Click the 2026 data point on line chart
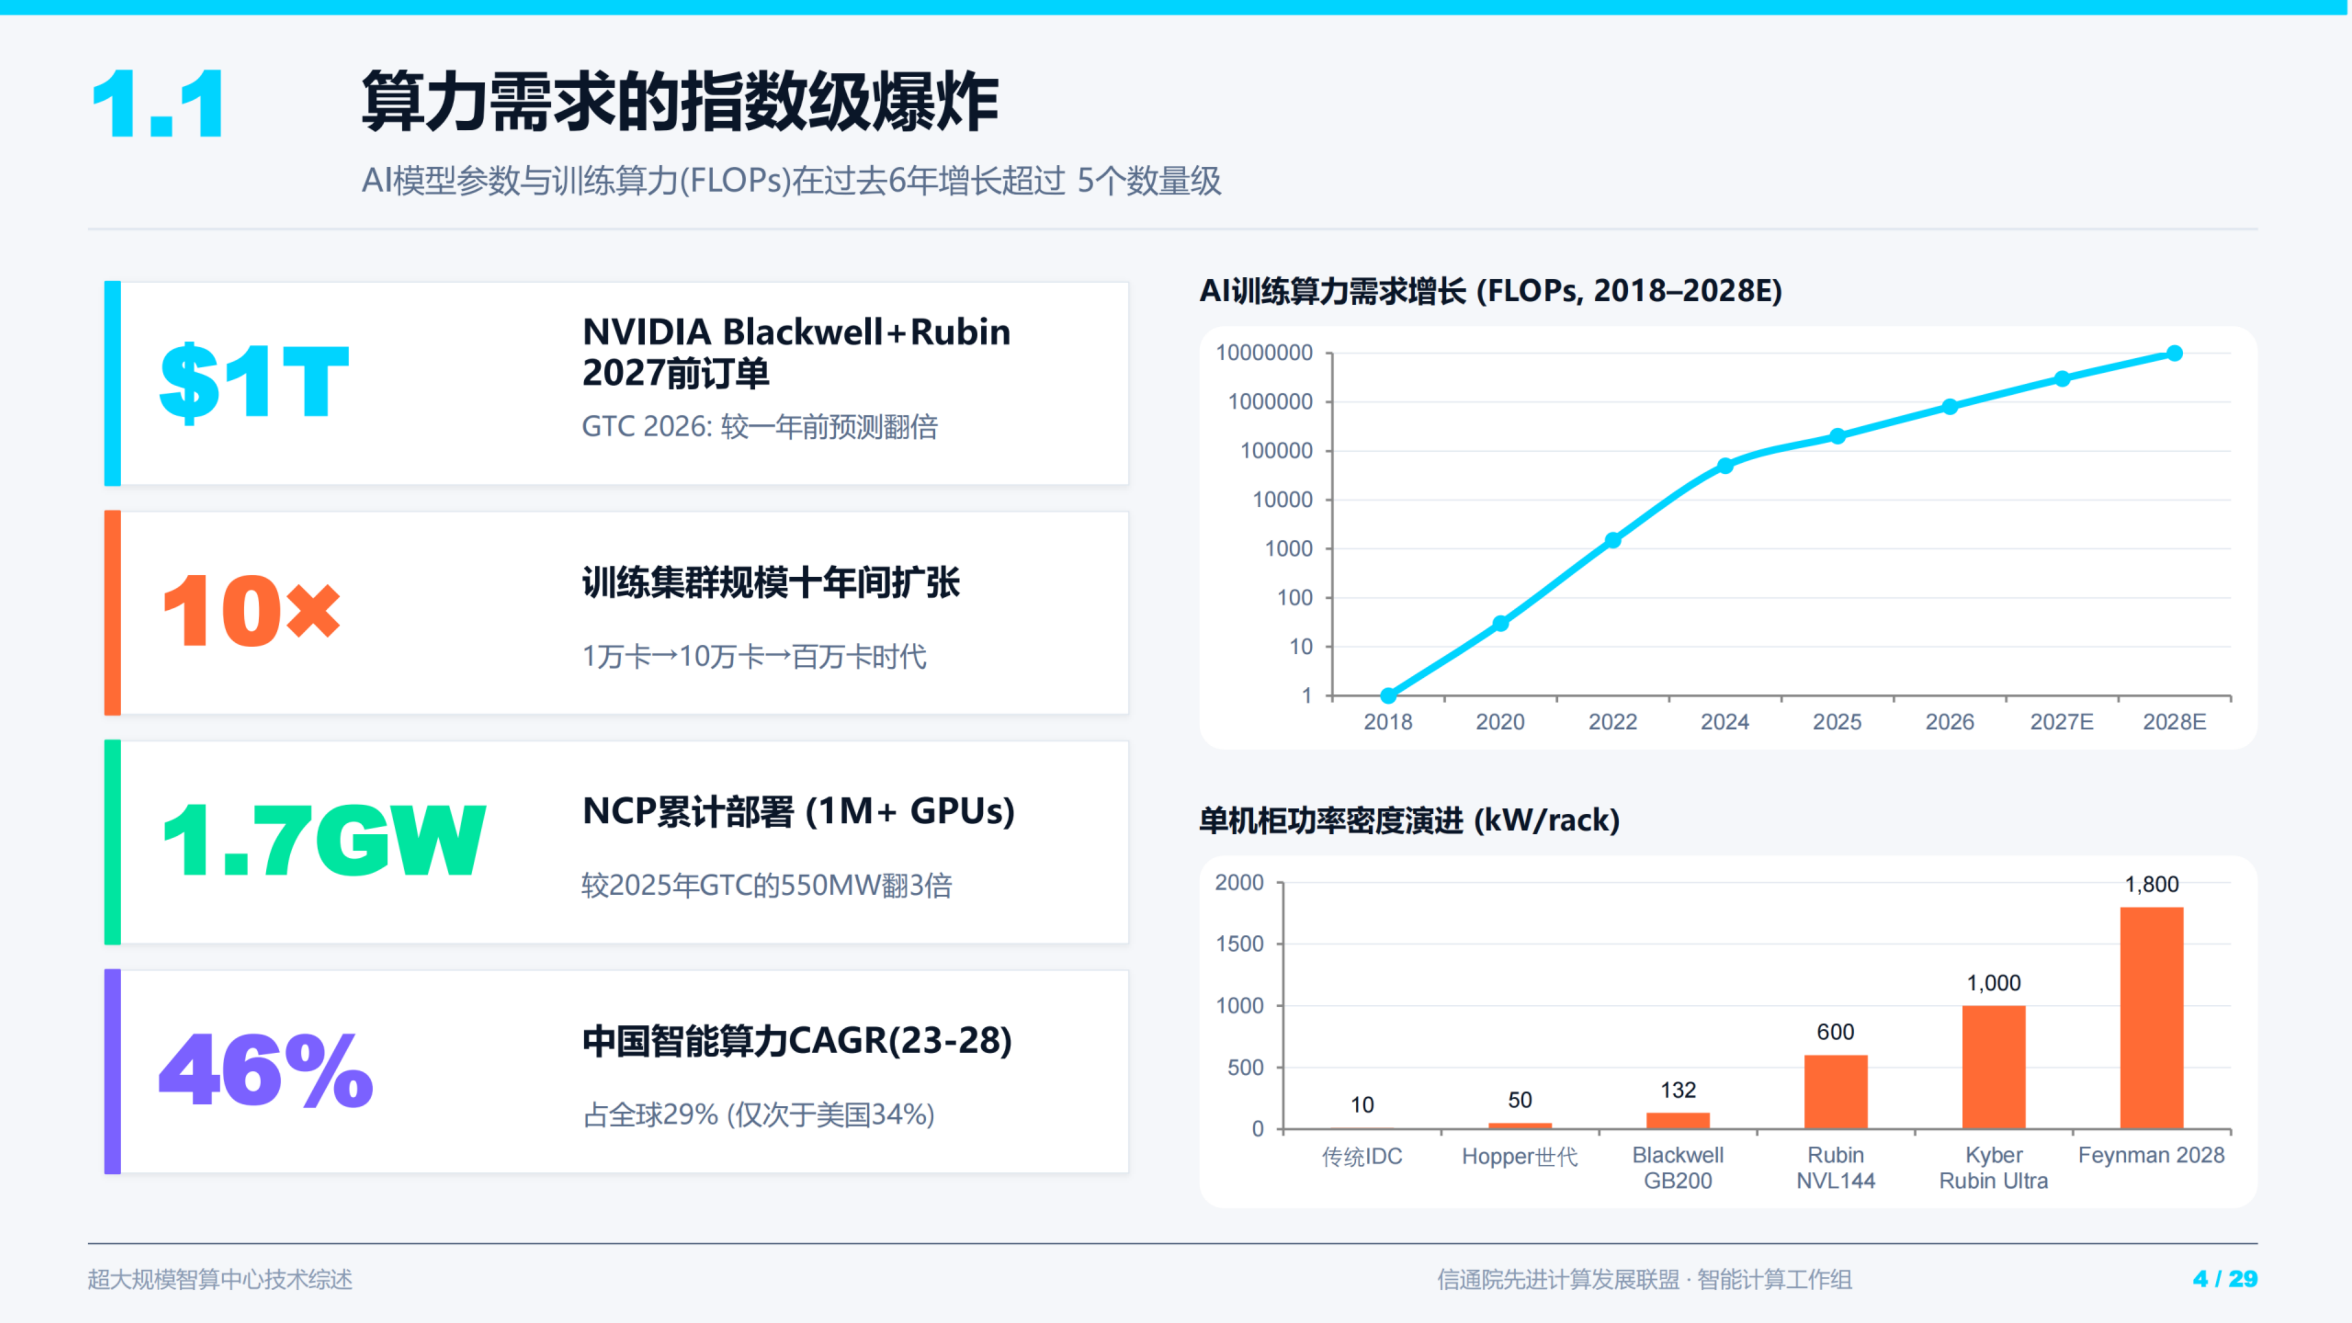This screenshot has width=2352, height=1323. 1950,407
